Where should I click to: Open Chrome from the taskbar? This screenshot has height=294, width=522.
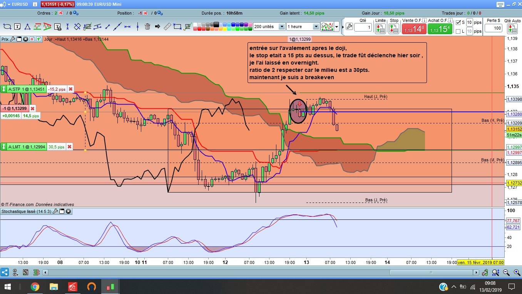[35, 287]
